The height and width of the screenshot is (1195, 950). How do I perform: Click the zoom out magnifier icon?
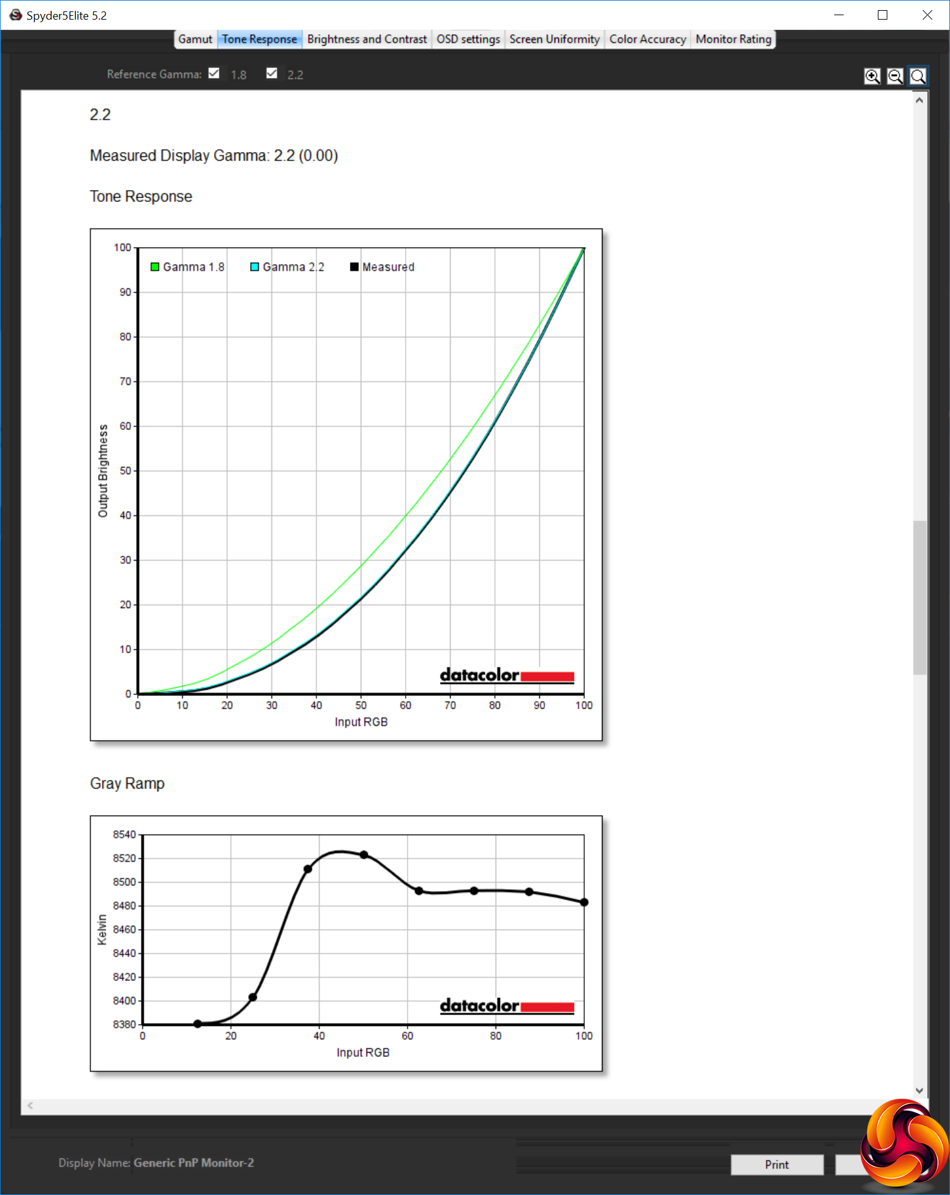click(x=895, y=76)
